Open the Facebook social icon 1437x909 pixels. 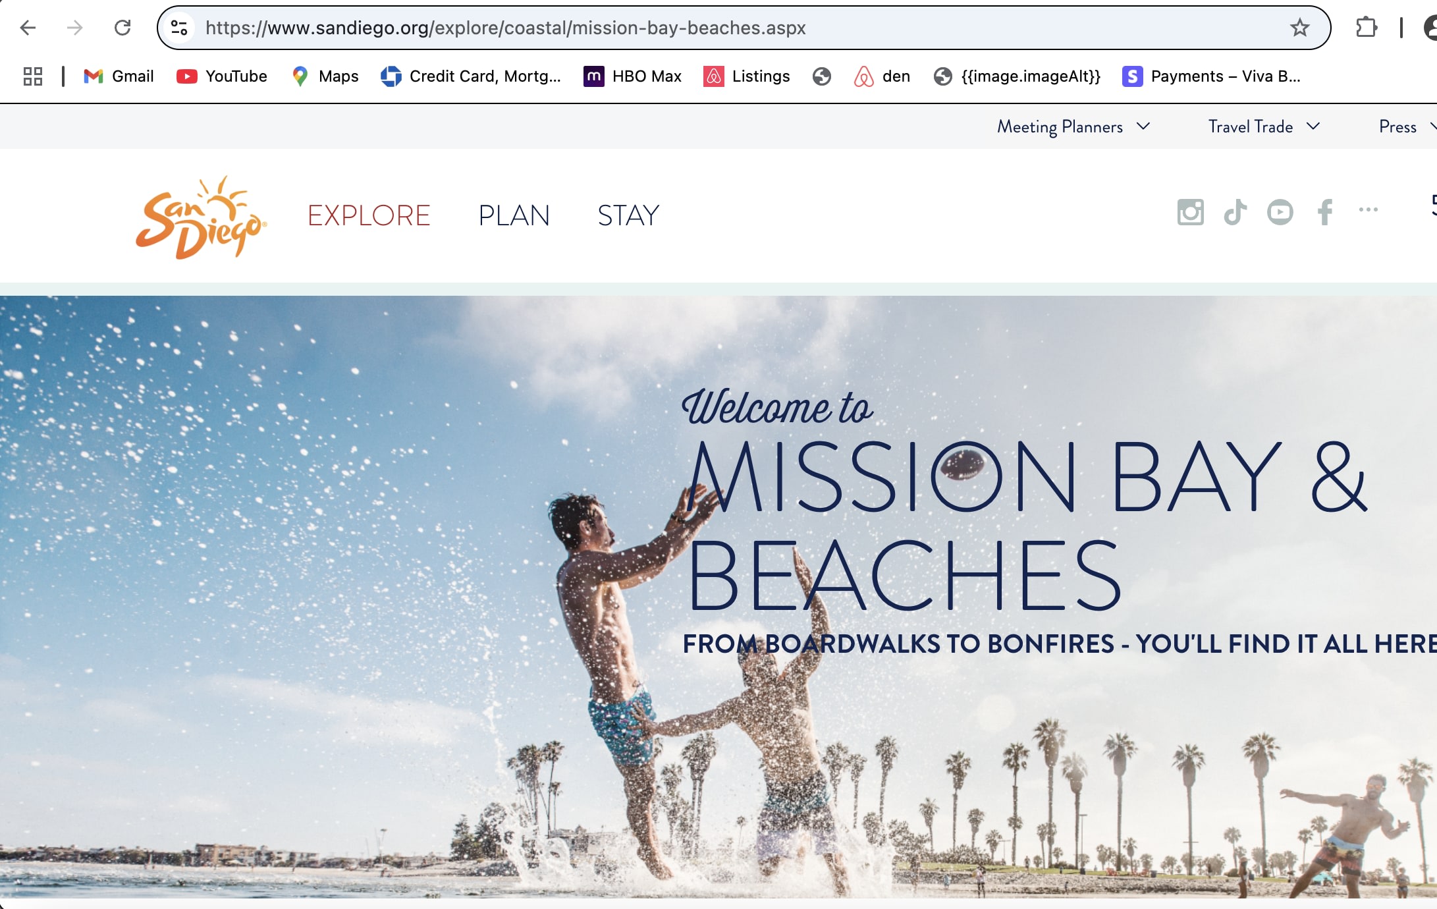tap(1325, 212)
